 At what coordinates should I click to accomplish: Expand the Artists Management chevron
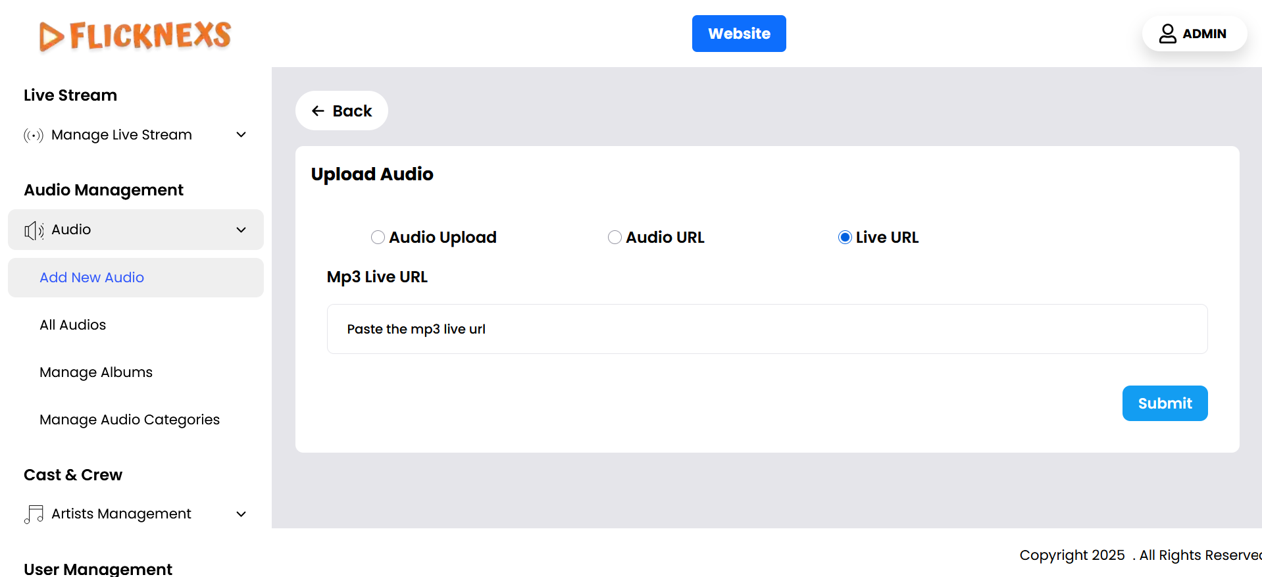point(241,514)
